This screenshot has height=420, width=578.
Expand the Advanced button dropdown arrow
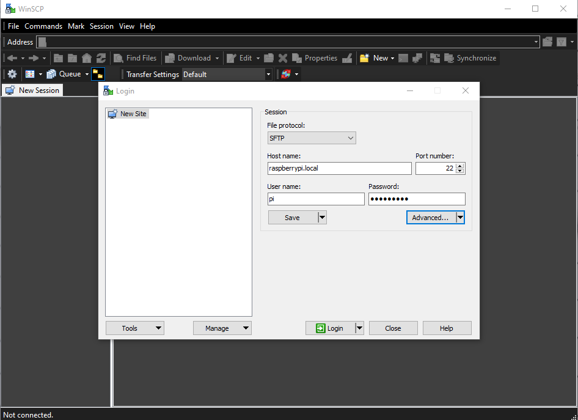point(460,218)
